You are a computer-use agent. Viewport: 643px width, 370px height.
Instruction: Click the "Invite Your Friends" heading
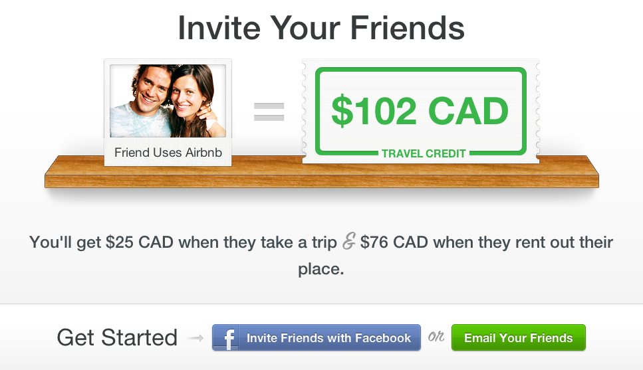click(321, 28)
